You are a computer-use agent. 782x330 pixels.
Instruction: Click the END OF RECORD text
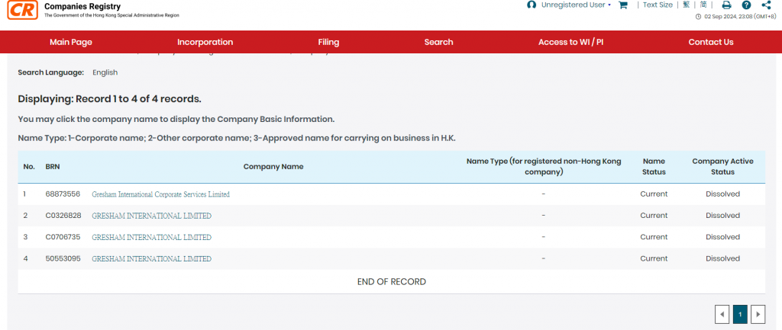(392, 282)
